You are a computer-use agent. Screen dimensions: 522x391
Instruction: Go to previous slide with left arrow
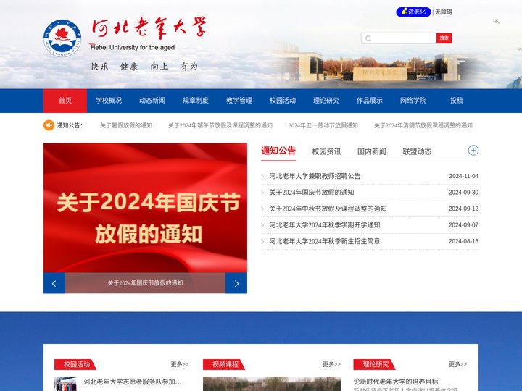(54, 283)
